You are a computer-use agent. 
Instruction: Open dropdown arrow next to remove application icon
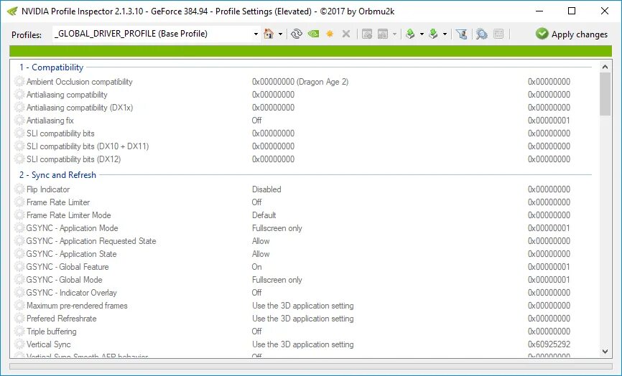pyautogui.click(x=394, y=34)
